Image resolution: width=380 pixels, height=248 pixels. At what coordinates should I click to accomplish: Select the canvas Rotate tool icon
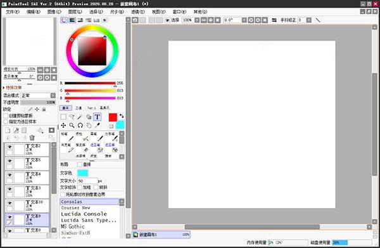pos(80,126)
